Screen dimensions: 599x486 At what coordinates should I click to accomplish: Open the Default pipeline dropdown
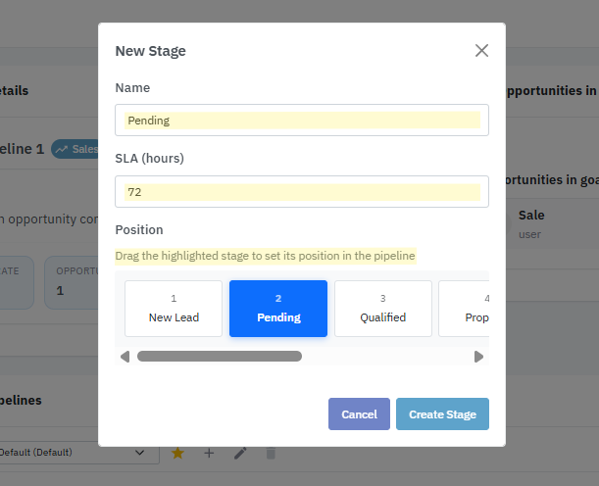(74, 453)
